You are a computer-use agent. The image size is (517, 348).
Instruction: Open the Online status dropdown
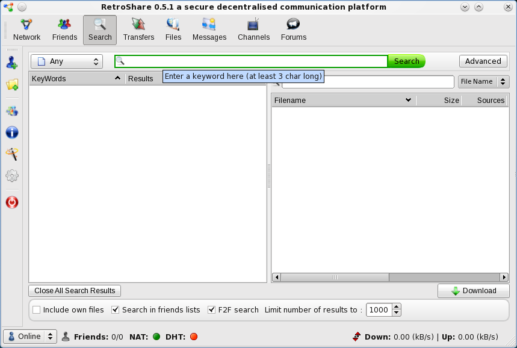(x=30, y=337)
